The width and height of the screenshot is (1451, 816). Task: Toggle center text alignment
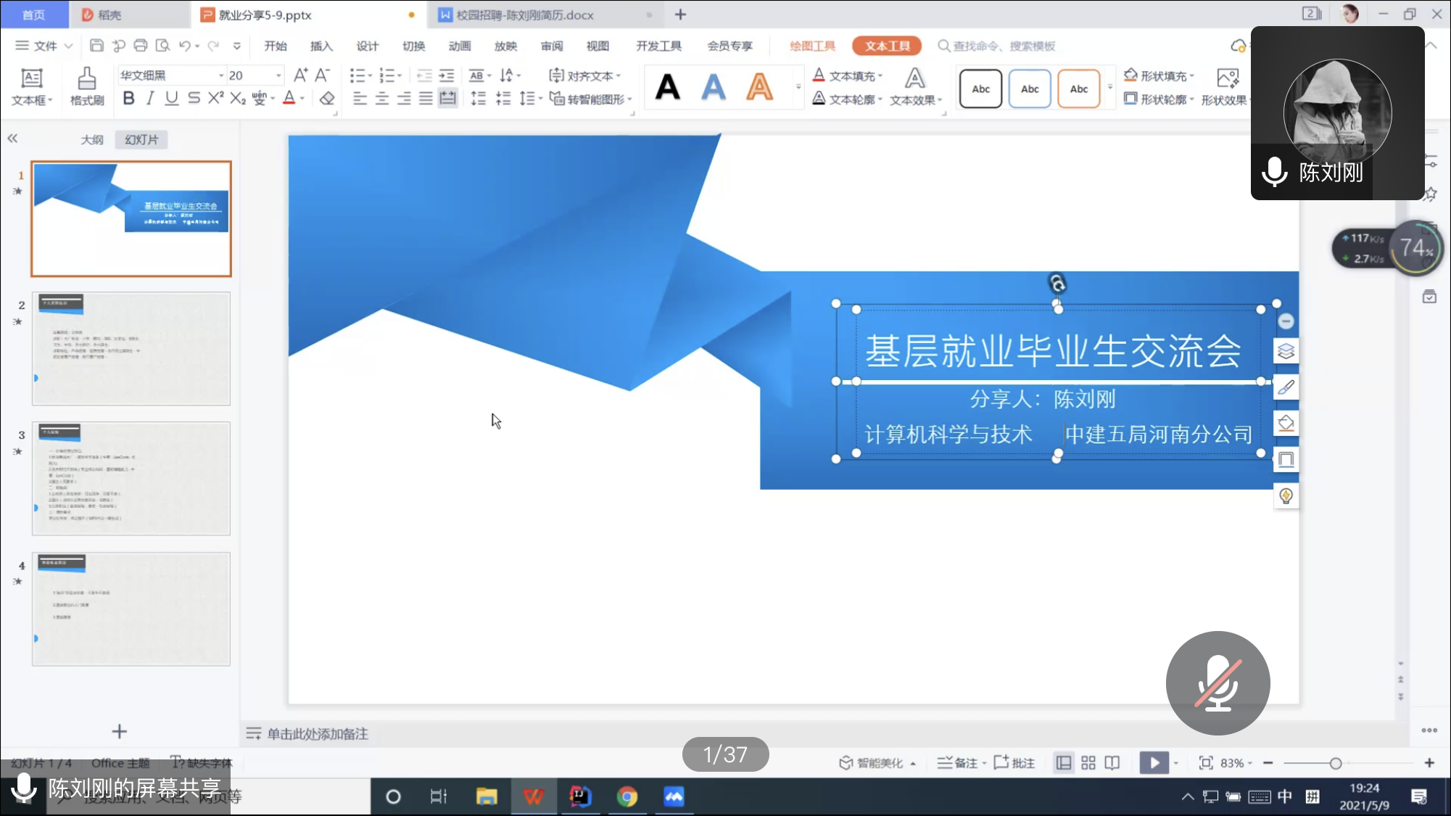(381, 99)
